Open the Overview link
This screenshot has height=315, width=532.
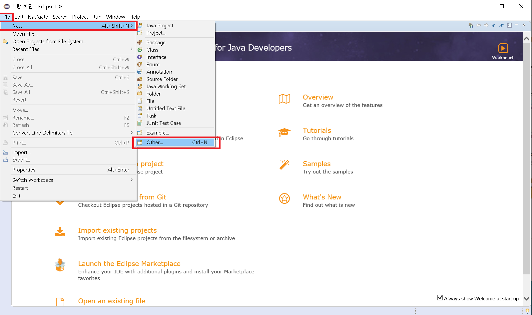point(318,97)
